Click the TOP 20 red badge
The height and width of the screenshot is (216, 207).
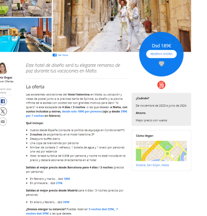tap(161, 85)
